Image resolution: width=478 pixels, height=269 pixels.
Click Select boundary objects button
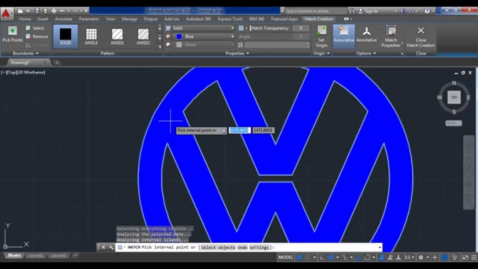35,28
